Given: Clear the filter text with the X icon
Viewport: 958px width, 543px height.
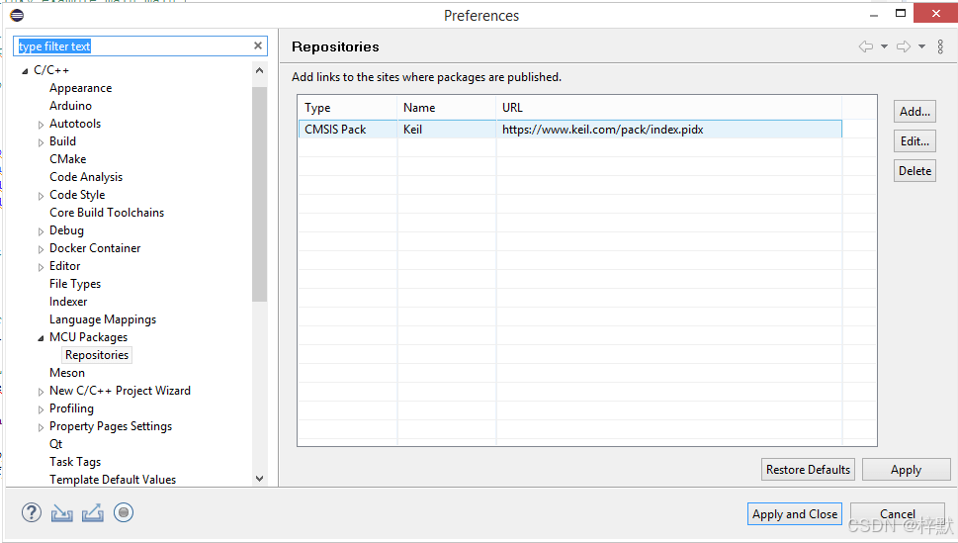Looking at the screenshot, I should tap(258, 45).
